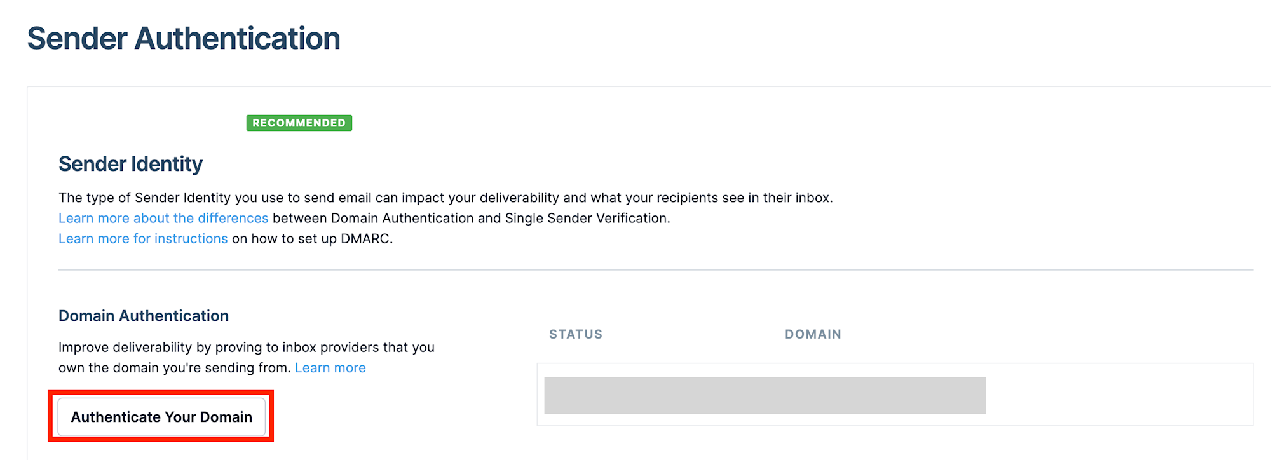Follow the 'Learn more for instructions' link
1271x460 pixels.
[x=143, y=238]
